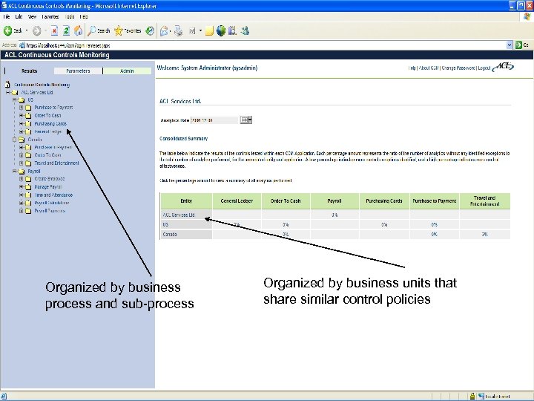Open the View menu
Viewport: 534px width, 401px height.
click(32, 16)
